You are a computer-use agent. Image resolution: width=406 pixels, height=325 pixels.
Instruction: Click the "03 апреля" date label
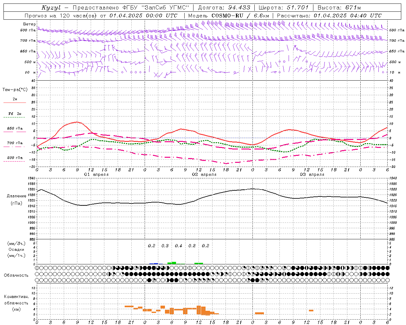pyautogui.click(x=312, y=175)
